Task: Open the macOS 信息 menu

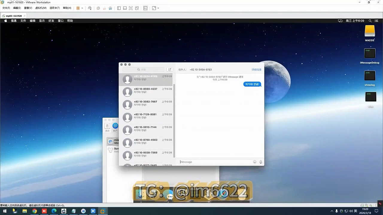Action: click(x=14, y=21)
